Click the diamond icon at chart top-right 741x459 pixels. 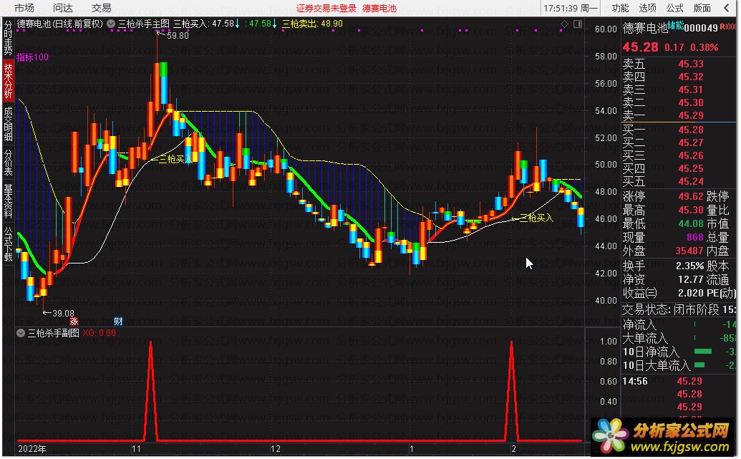[x=564, y=24]
